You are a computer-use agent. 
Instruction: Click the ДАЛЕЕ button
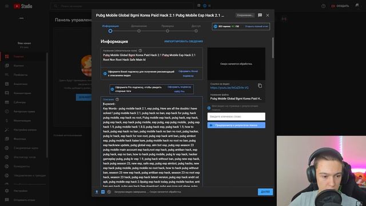265,192
